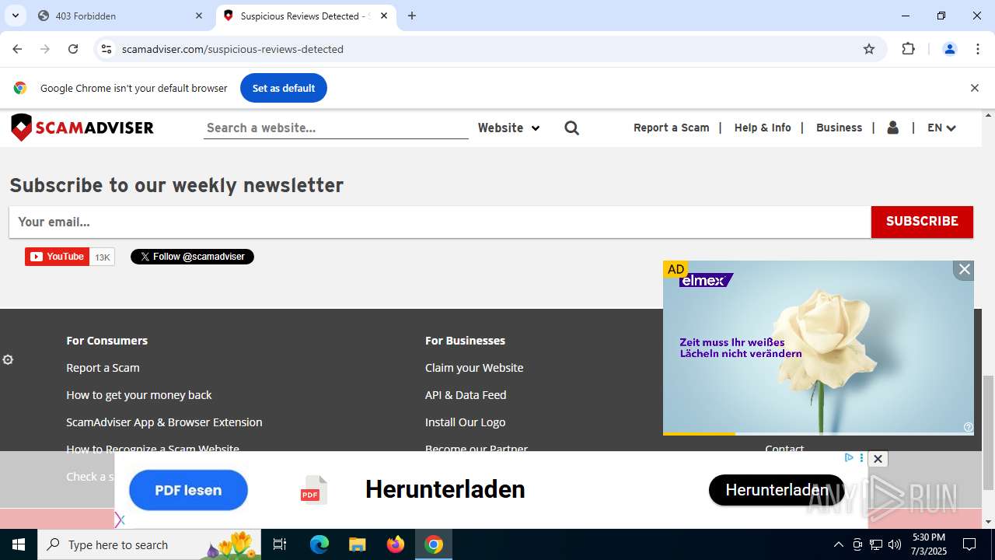
Task: Click the black Herunterladen ad button
Action: coord(777,490)
